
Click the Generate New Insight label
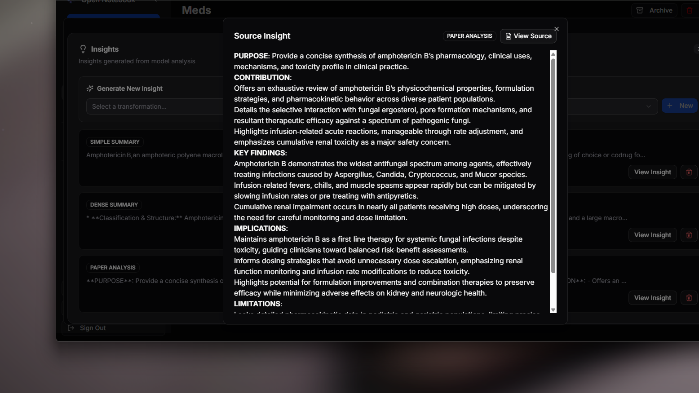tap(130, 88)
